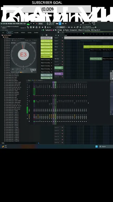Click the magnifier icon at the browser bottom
113x202 pixels.
click(x=39, y=143)
